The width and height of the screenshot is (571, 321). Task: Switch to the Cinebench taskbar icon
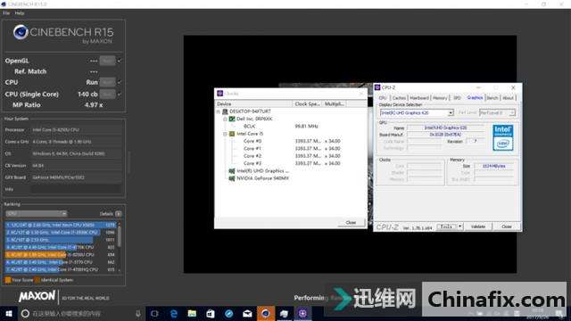point(266,313)
